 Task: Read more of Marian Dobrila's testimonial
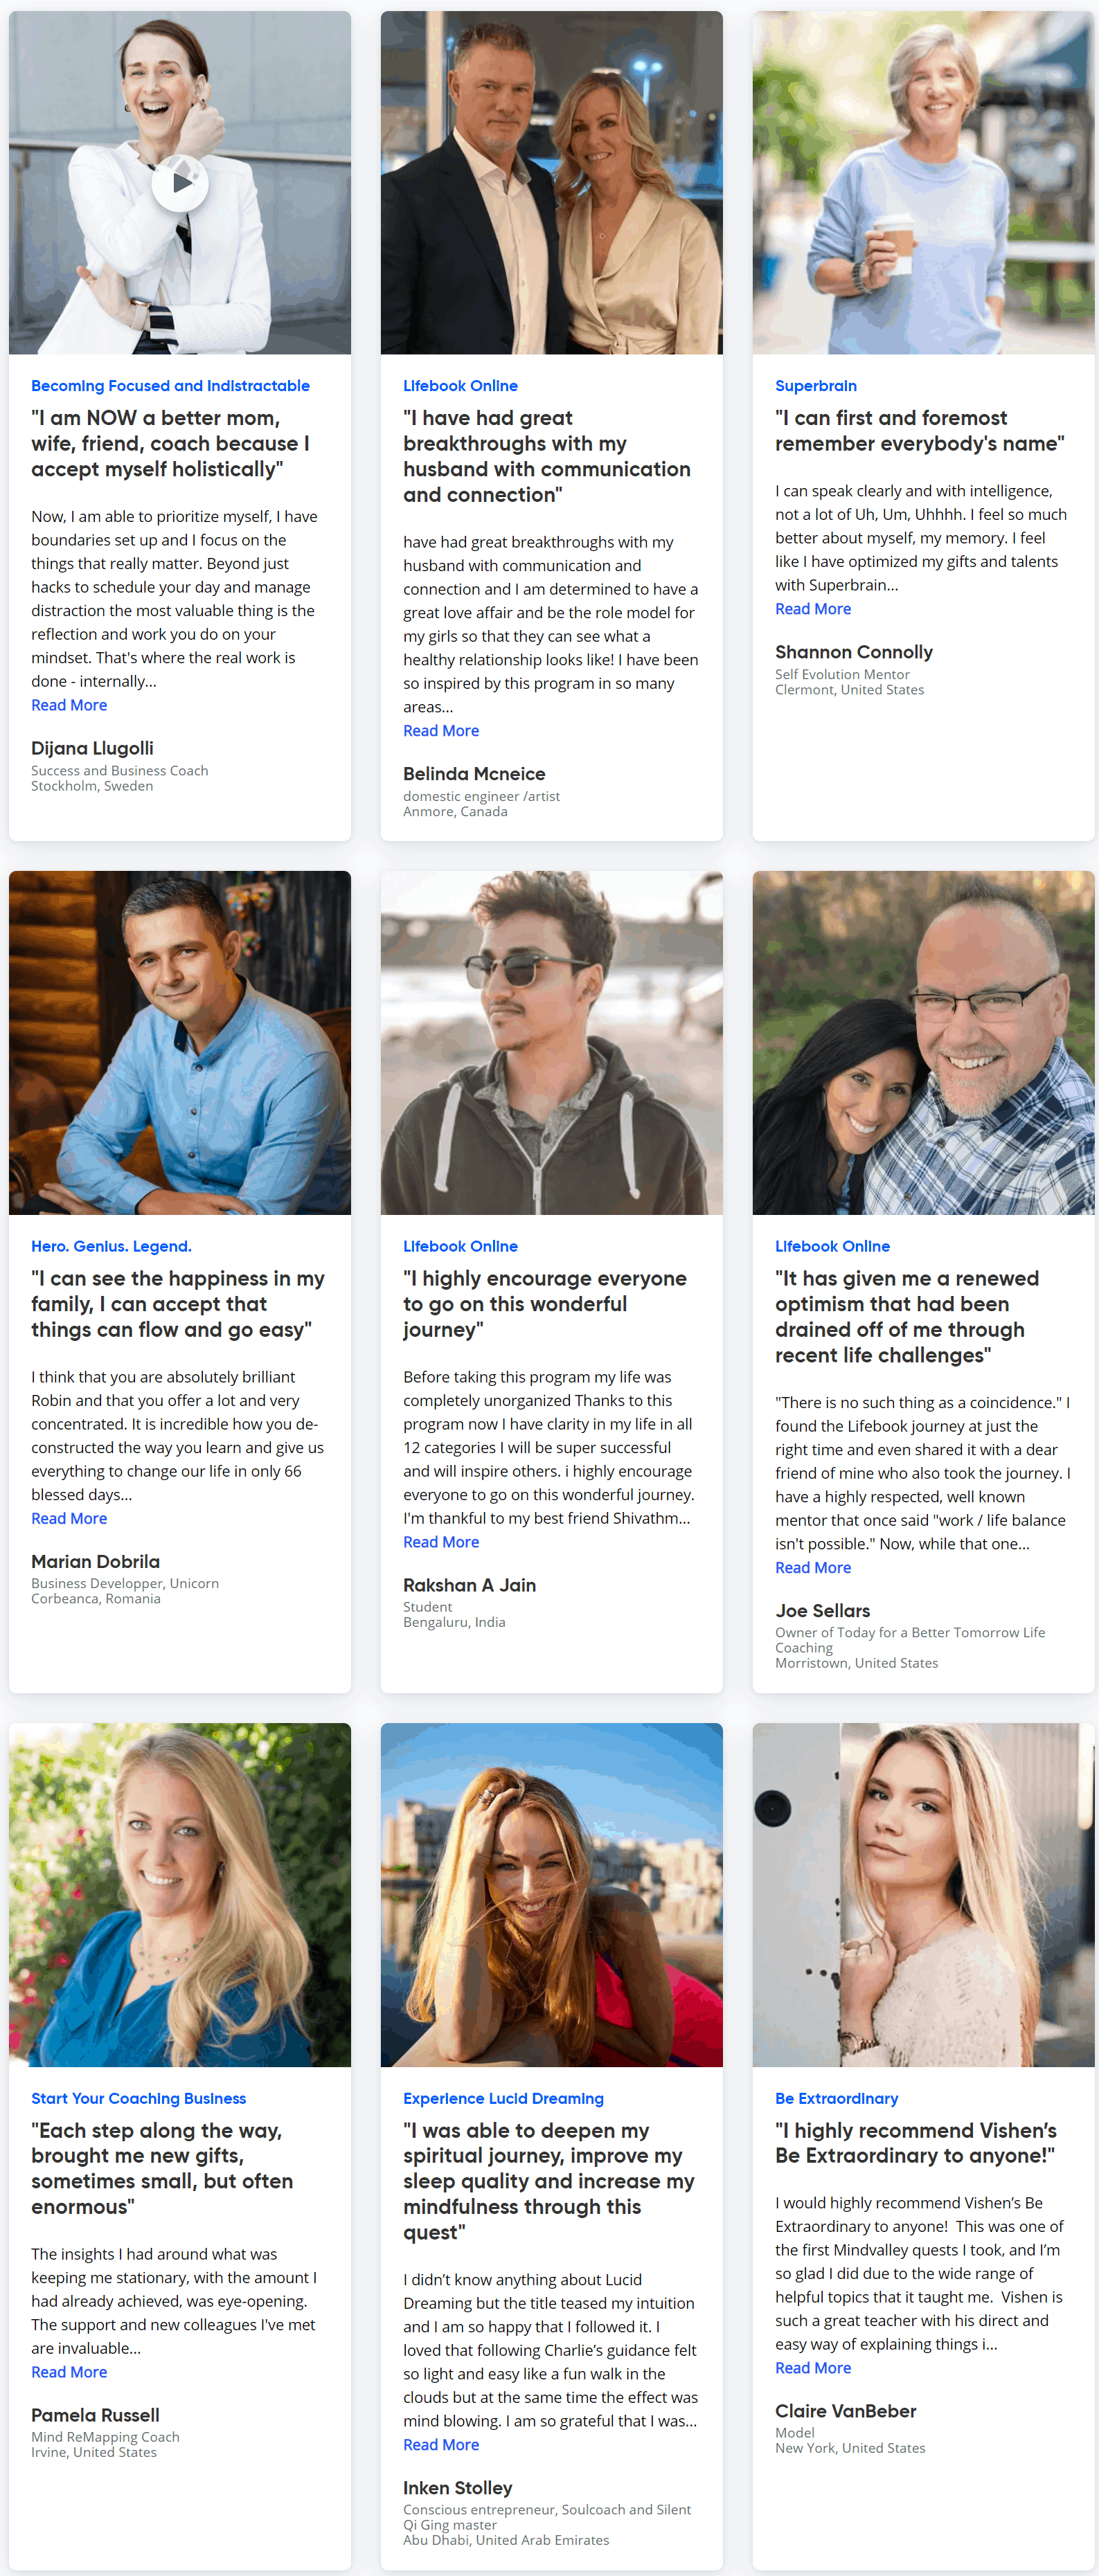[x=69, y=1518]
